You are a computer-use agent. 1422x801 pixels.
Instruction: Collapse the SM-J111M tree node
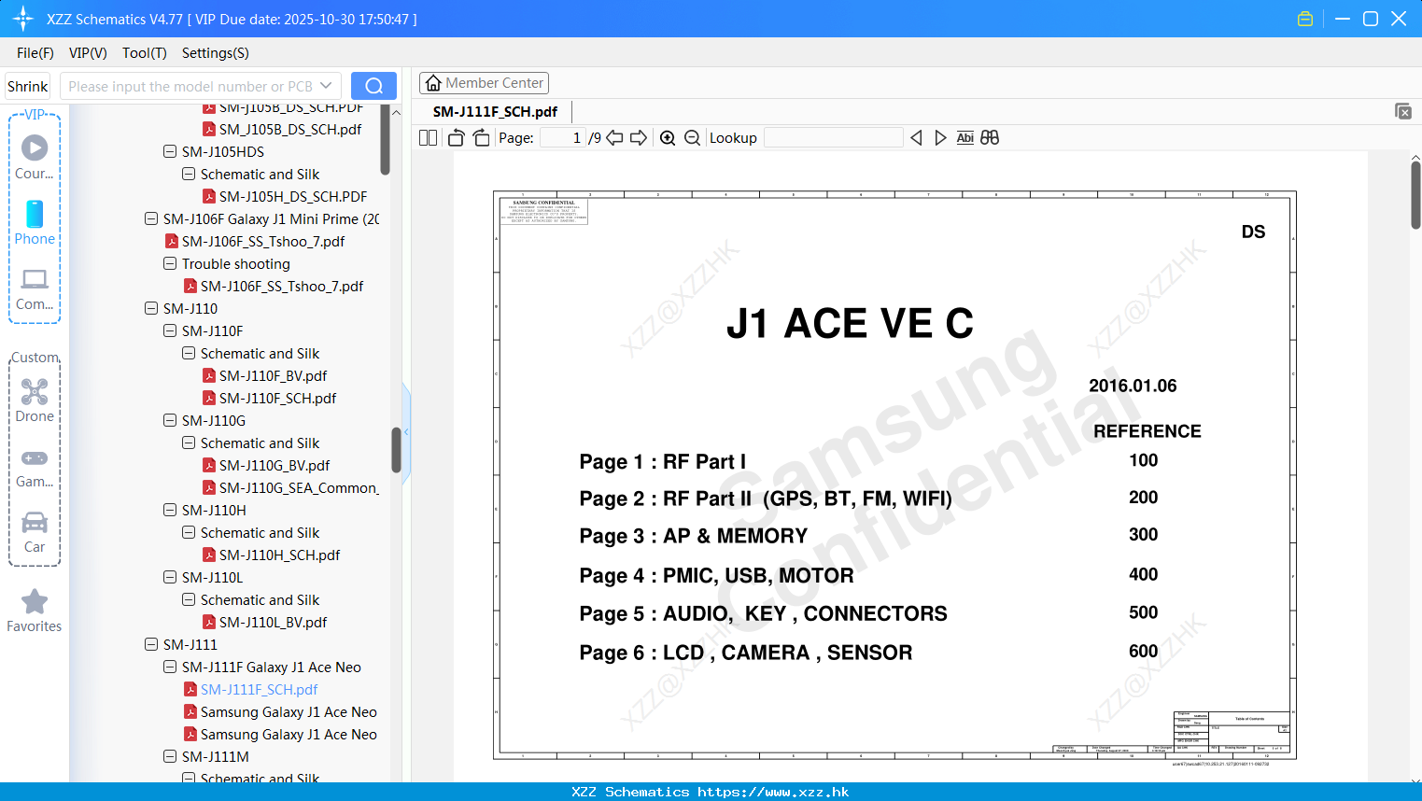(170, 756)
